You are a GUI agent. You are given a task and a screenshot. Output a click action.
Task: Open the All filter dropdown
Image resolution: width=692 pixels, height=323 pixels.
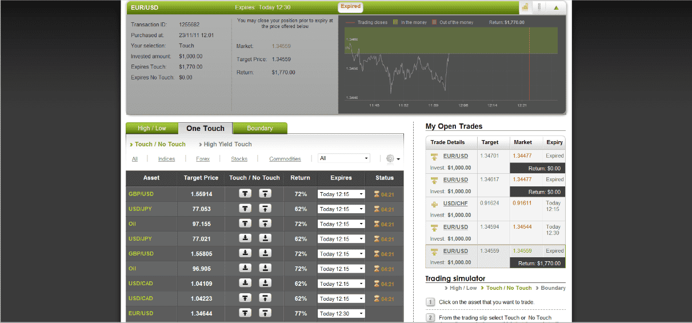[x=344, y=158]
